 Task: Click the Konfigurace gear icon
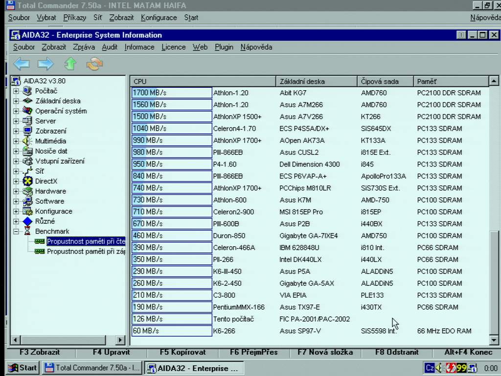coord(27,211)
